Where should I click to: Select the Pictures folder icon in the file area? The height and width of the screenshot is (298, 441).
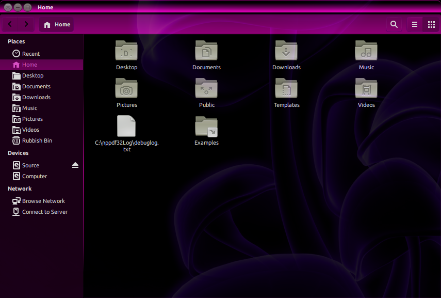click(126, 88)
